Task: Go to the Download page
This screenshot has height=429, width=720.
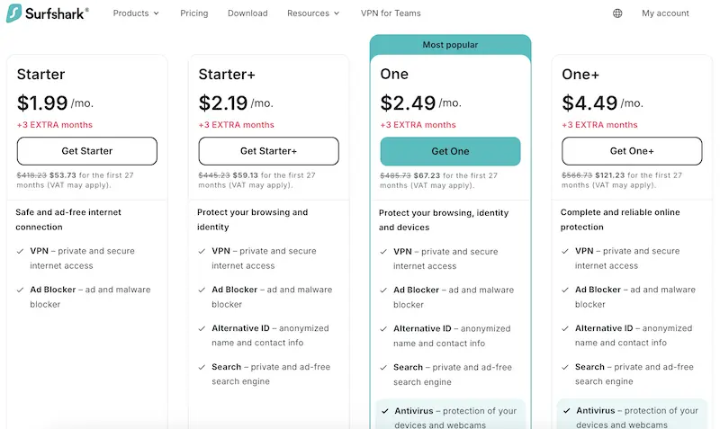Action: 247,13
